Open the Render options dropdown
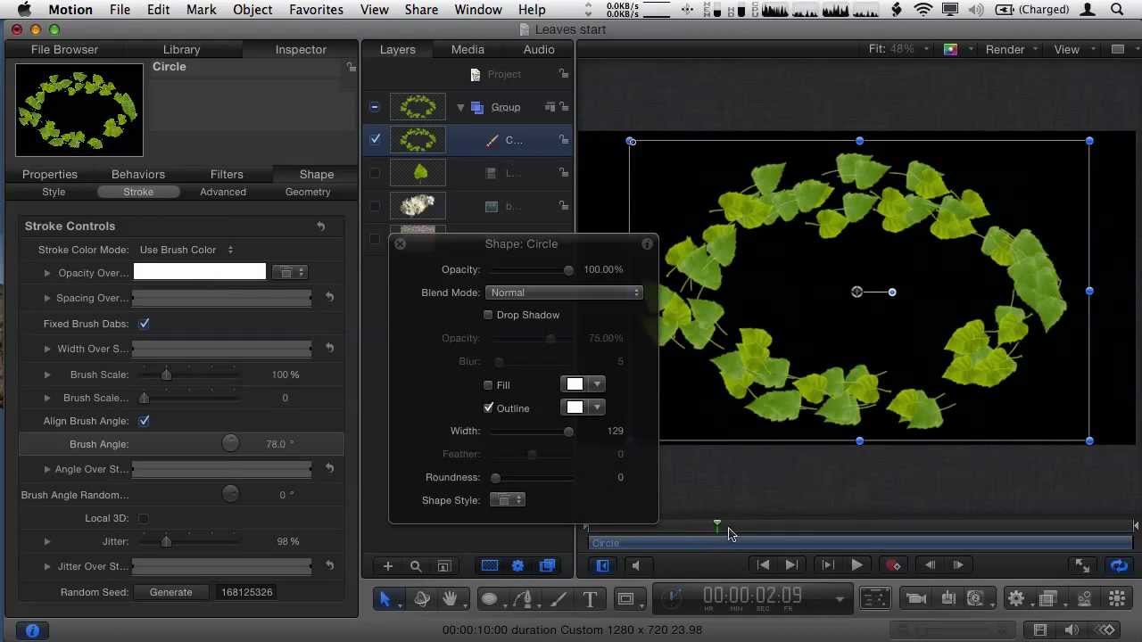 [1011, 50]
